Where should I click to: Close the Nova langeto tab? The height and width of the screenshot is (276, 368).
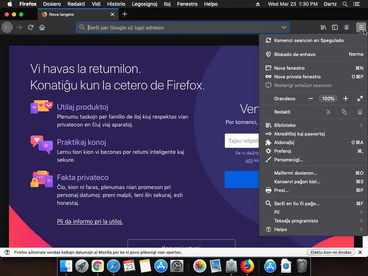point(112,14)
